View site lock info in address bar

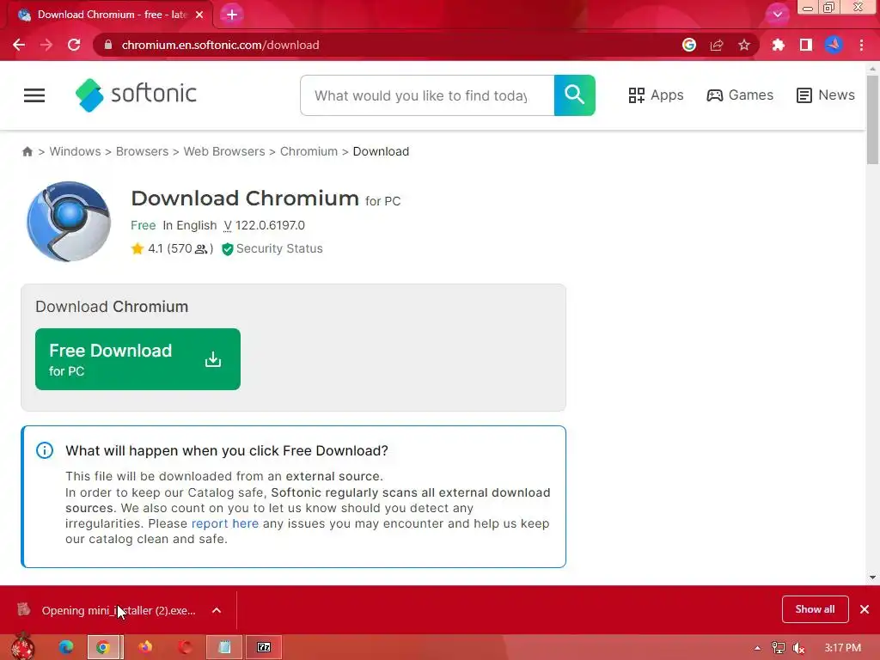(108, 45)
